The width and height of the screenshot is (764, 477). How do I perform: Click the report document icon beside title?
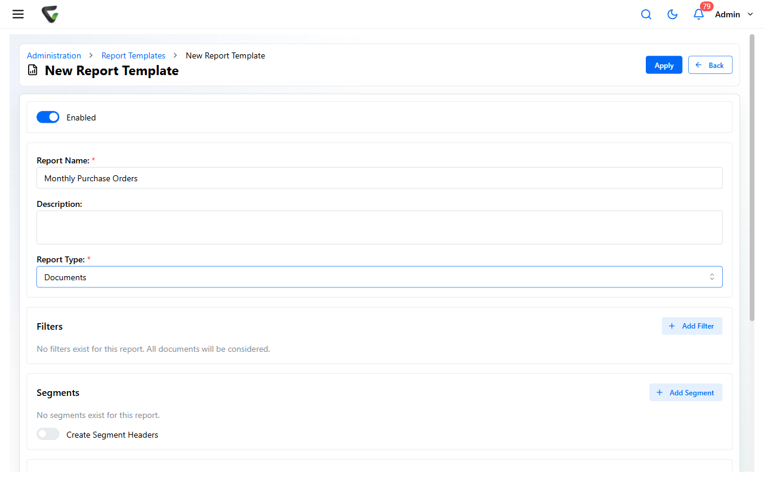33,70
